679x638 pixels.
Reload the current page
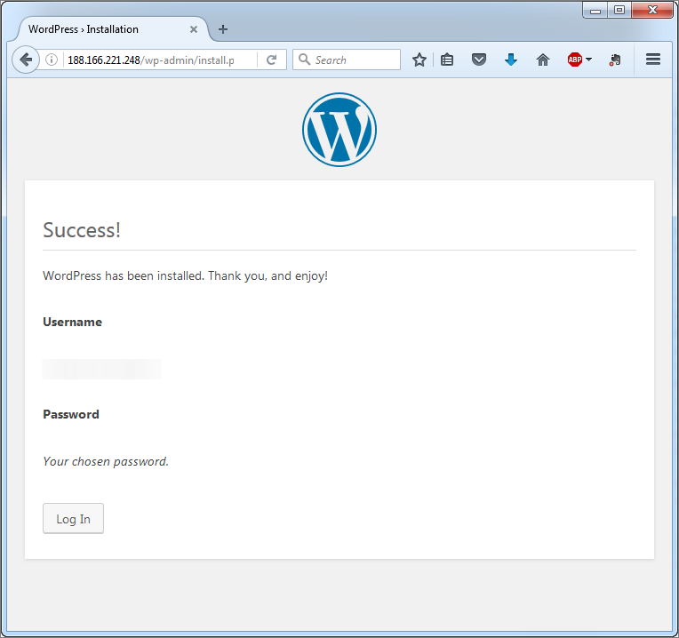tap(272, 60)
